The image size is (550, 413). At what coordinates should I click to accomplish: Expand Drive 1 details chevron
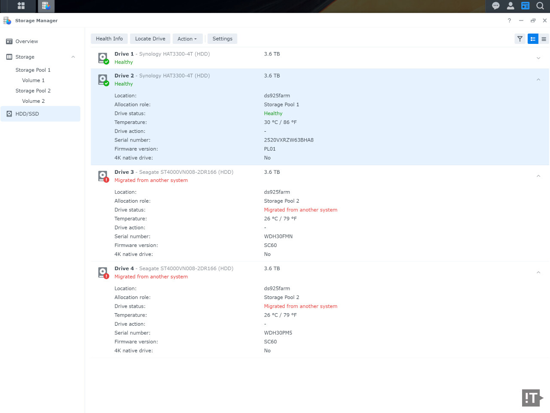pos(538,58)
